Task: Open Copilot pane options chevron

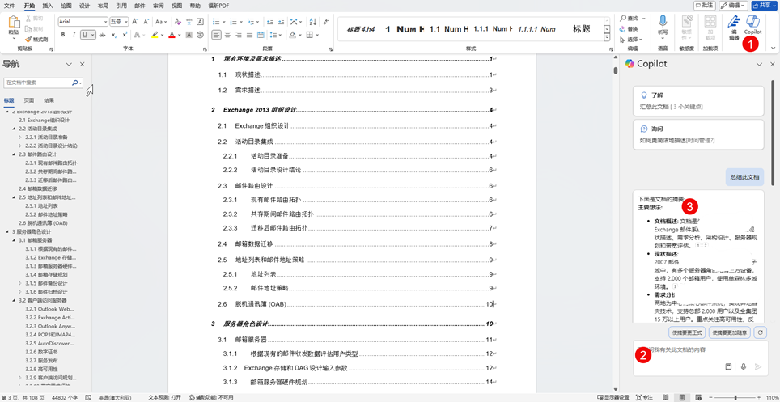Action: click(759, 64)
